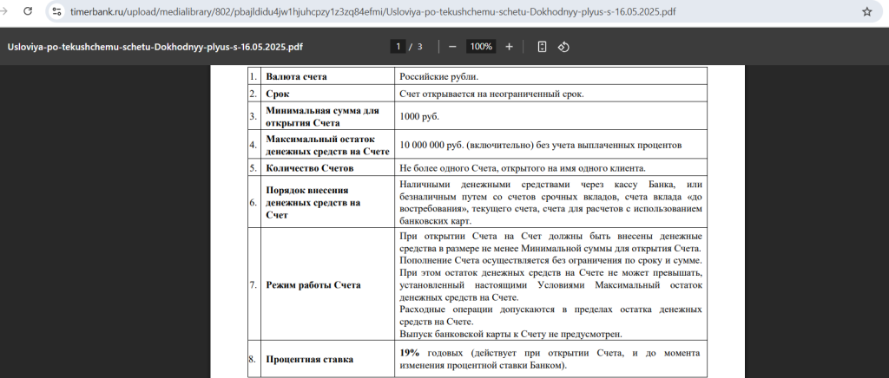Bookmark this page with the star icon
Image resolution: width=889 pixels, height=378 pixels.
coord(866,11)
